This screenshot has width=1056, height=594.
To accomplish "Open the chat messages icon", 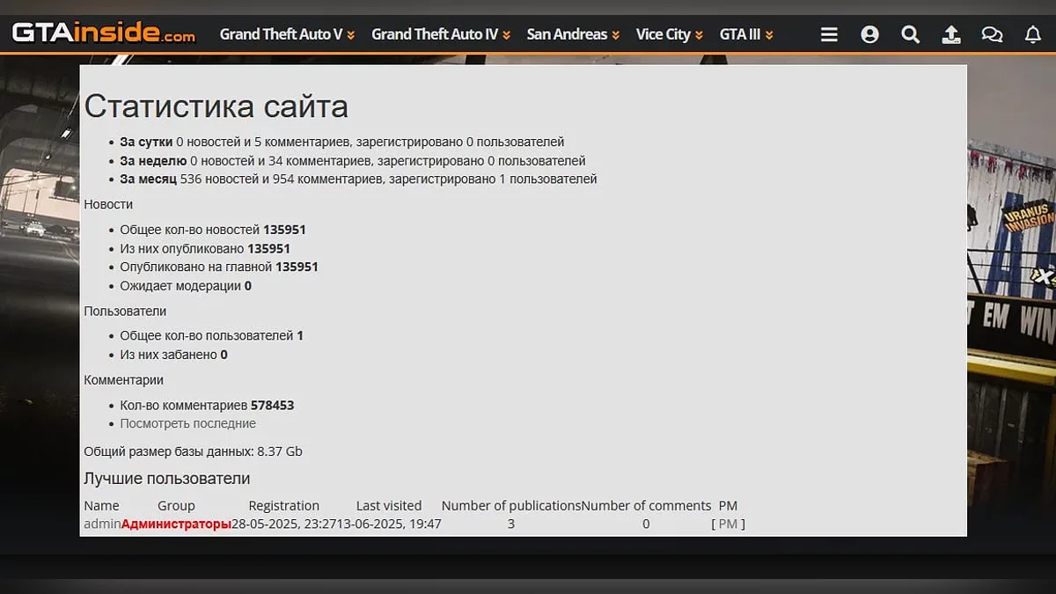I will 992,34.
